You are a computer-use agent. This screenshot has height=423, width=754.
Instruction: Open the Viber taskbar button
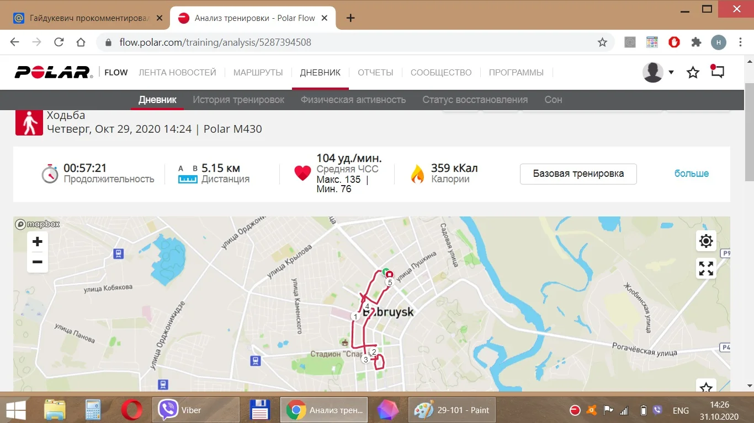(195, 410)
